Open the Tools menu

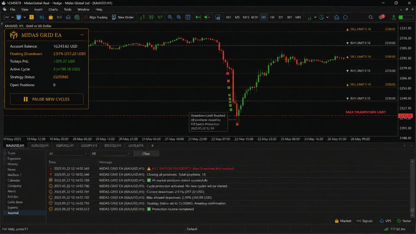(68, 9)
